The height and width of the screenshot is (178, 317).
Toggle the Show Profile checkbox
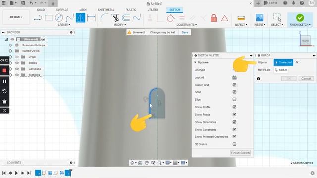[234, 107]
